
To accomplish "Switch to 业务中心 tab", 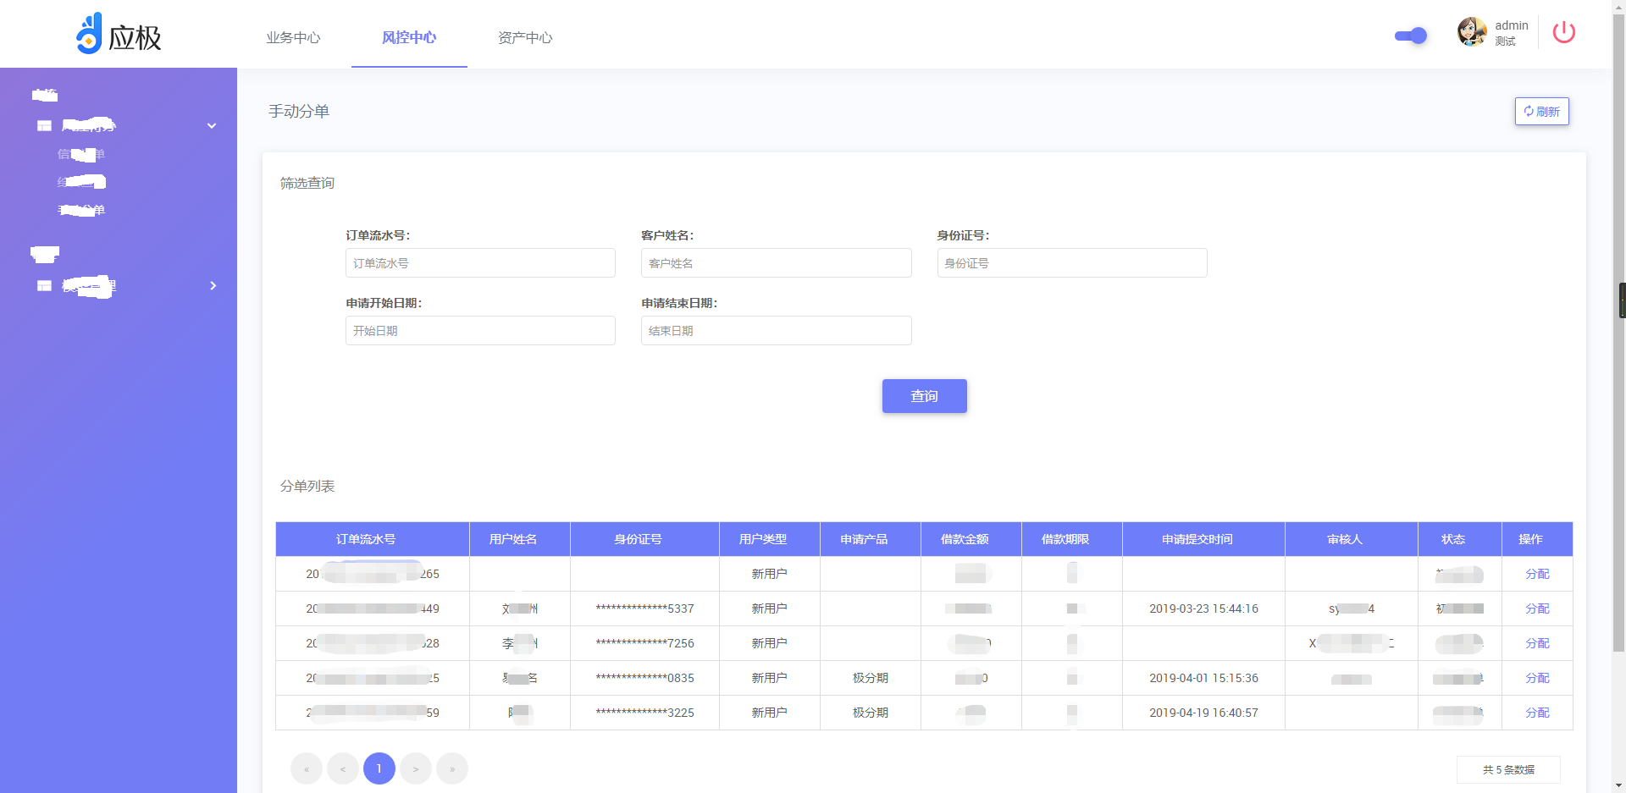I will tap(293, 37).
